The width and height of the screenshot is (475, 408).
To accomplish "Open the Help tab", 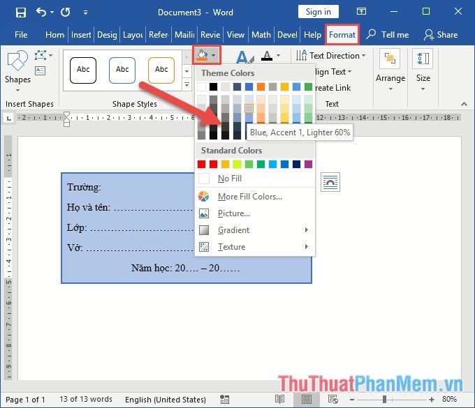I will click(x=312, y=35).
